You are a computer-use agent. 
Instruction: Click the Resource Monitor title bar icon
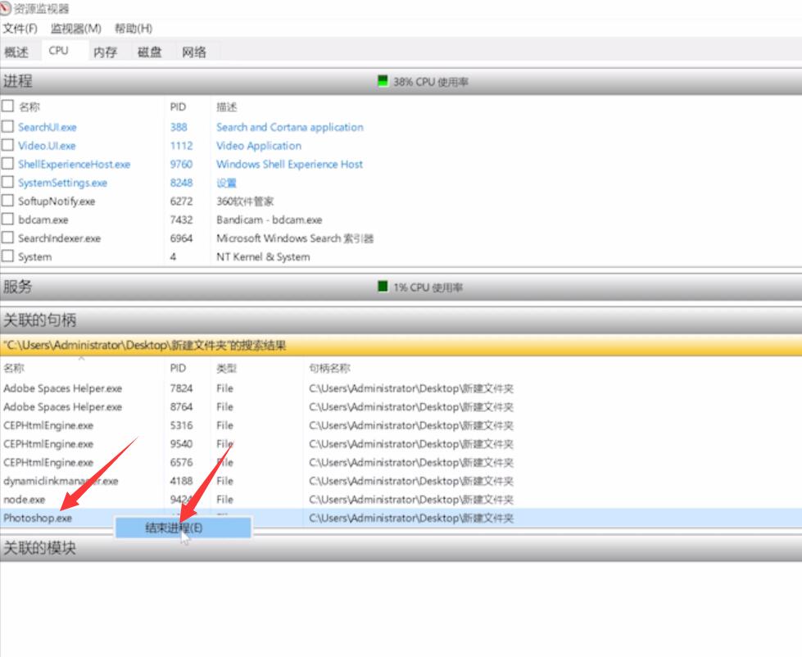pyautogui.click(x=5, y=8)
